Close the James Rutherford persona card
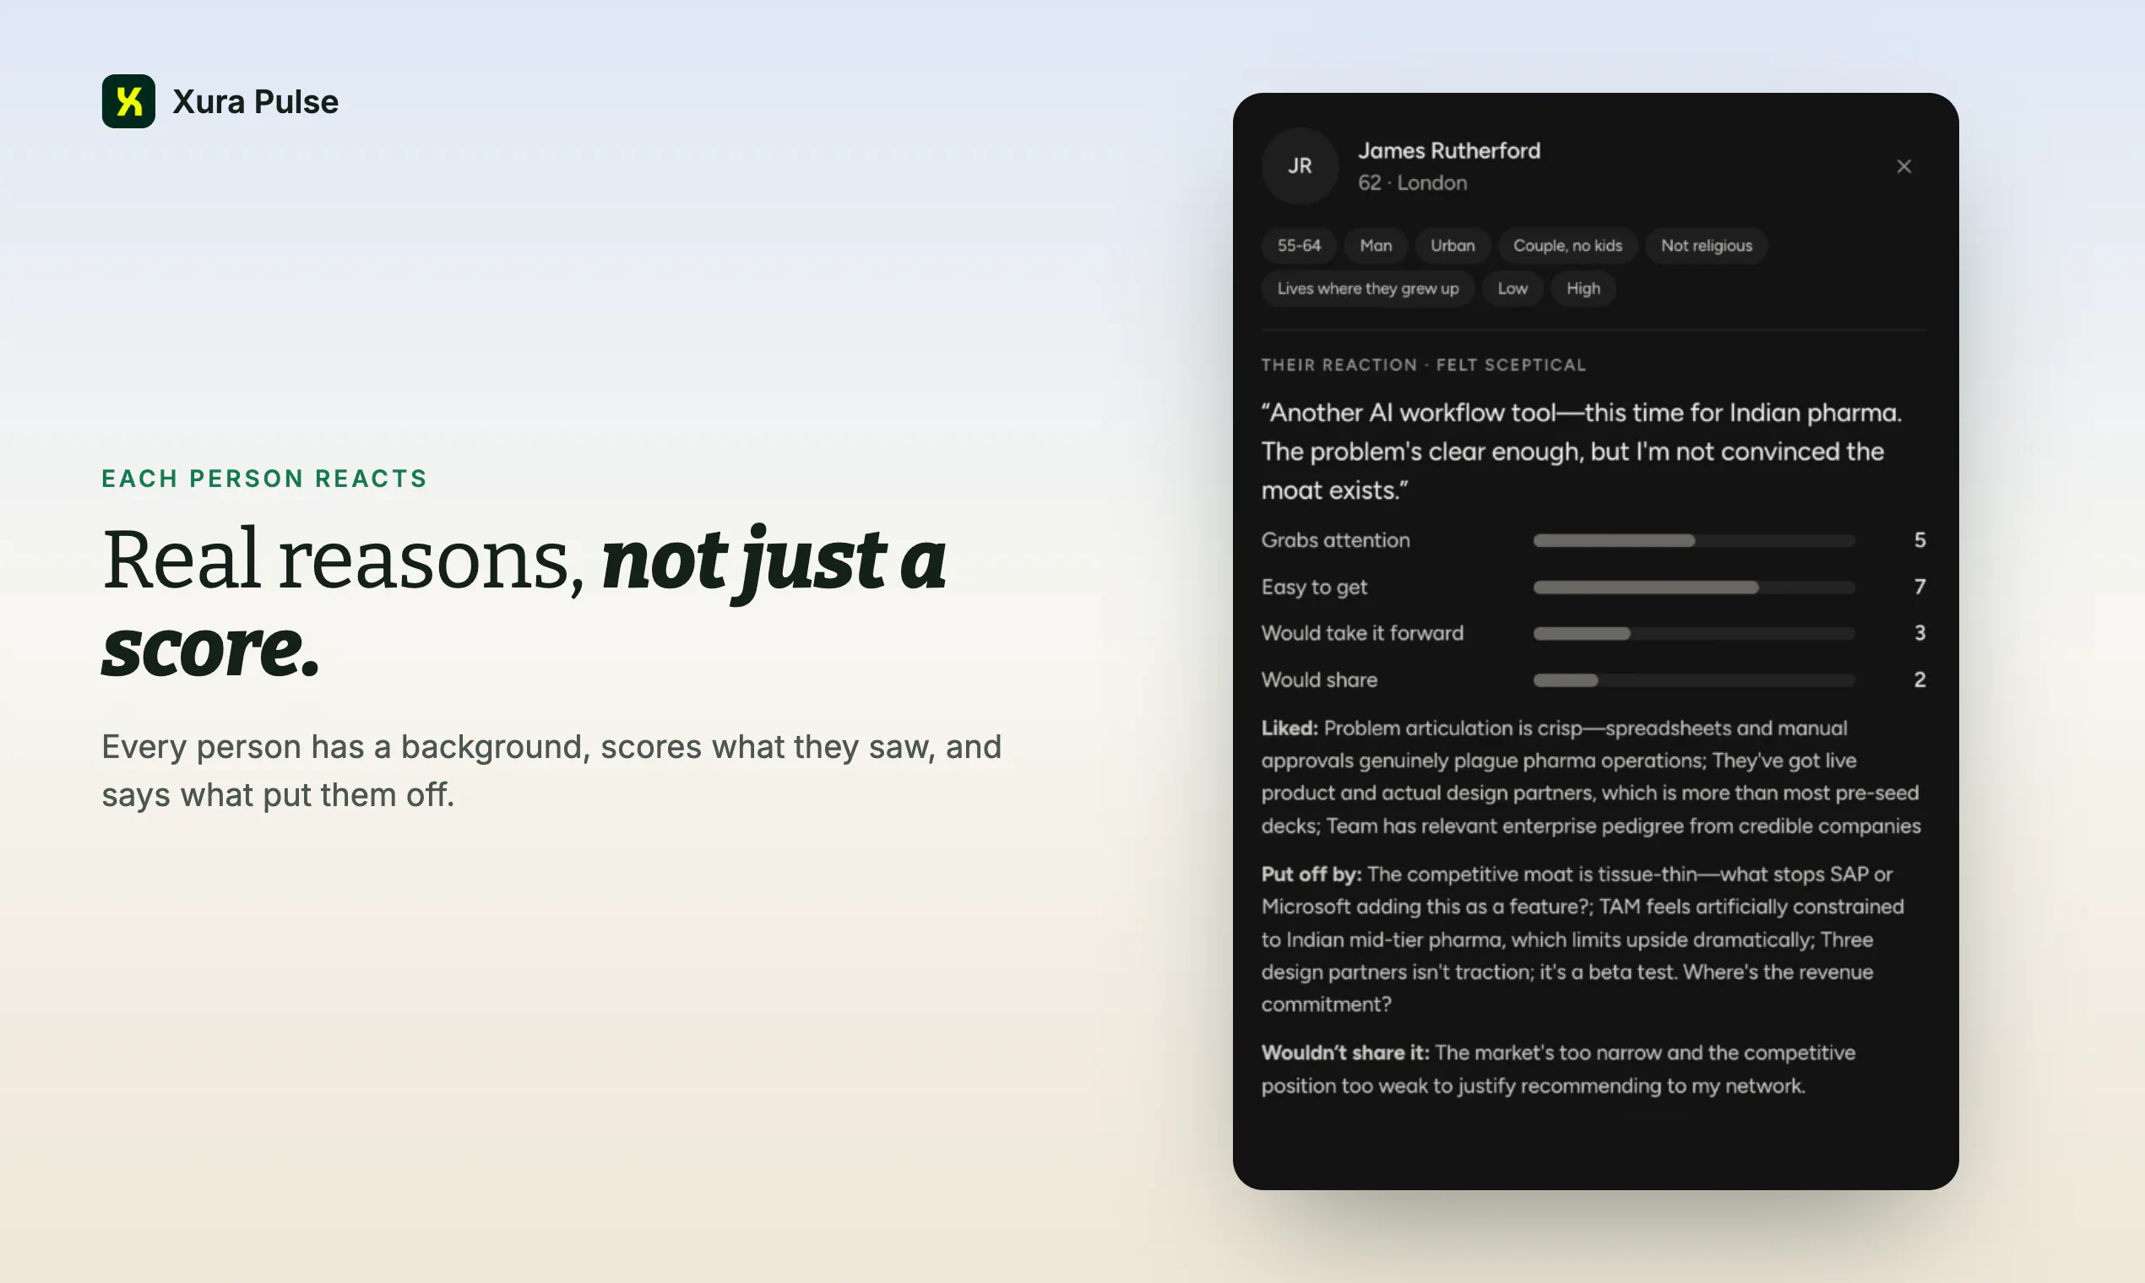 point(1903,166)
